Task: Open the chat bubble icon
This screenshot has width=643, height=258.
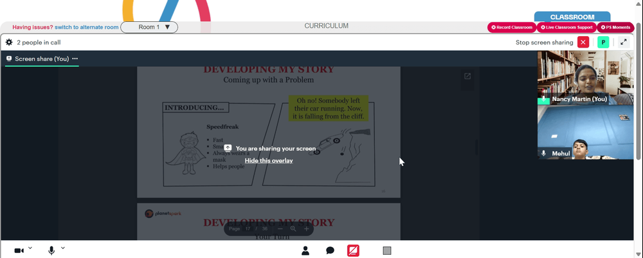Action: (330, 251)
